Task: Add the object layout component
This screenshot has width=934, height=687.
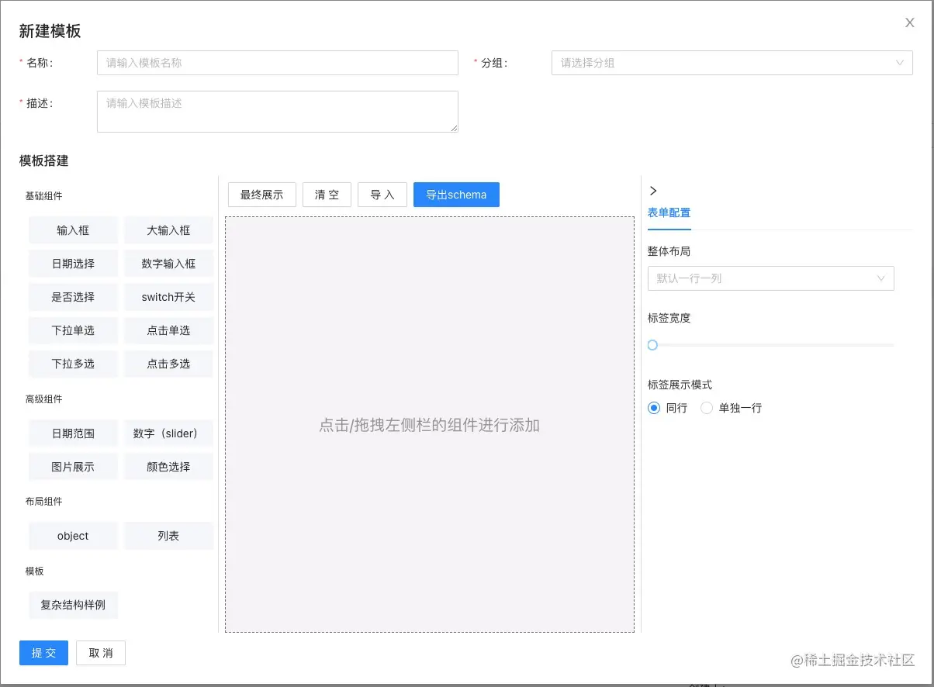Action: tap(73, 536)
